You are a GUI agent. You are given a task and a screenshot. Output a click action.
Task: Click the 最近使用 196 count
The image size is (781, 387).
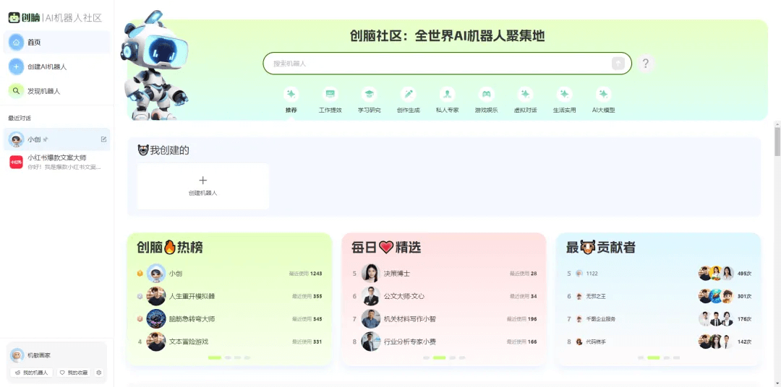click(x=522, y=319)
